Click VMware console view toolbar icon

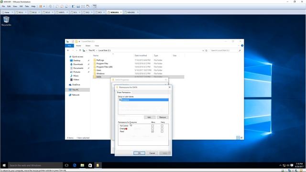pyautogui.click(x=95, y=6)
